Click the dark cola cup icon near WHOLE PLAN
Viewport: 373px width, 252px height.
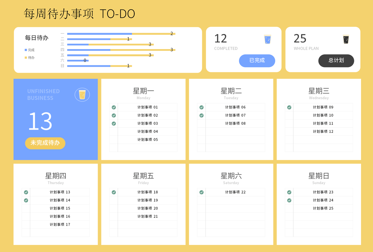(x=346, y=39)
